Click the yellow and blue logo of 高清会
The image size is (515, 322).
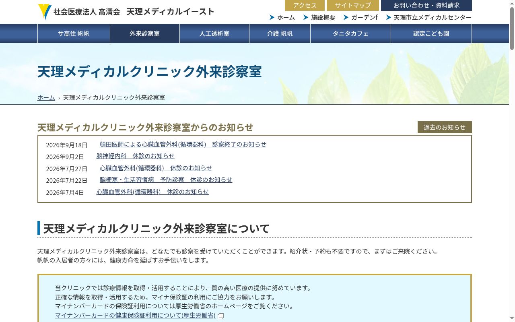click(x=45, y=12)
